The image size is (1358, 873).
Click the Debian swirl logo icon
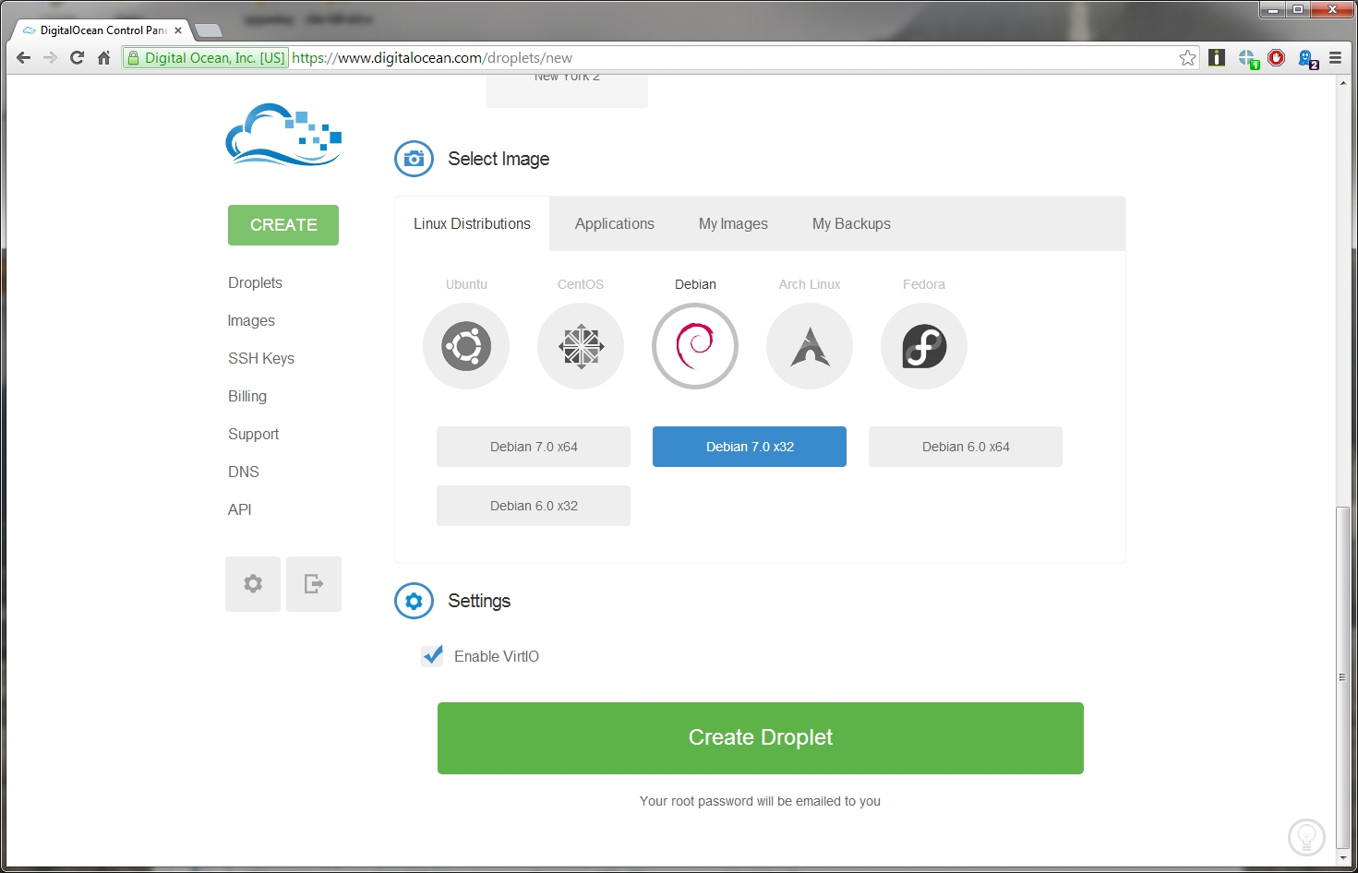click(x=695, y=346)
